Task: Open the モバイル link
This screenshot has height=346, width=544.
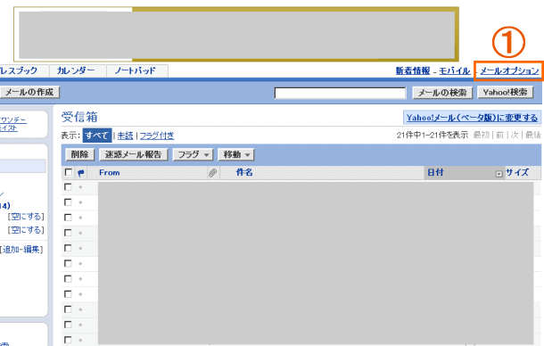Action: 455,70
